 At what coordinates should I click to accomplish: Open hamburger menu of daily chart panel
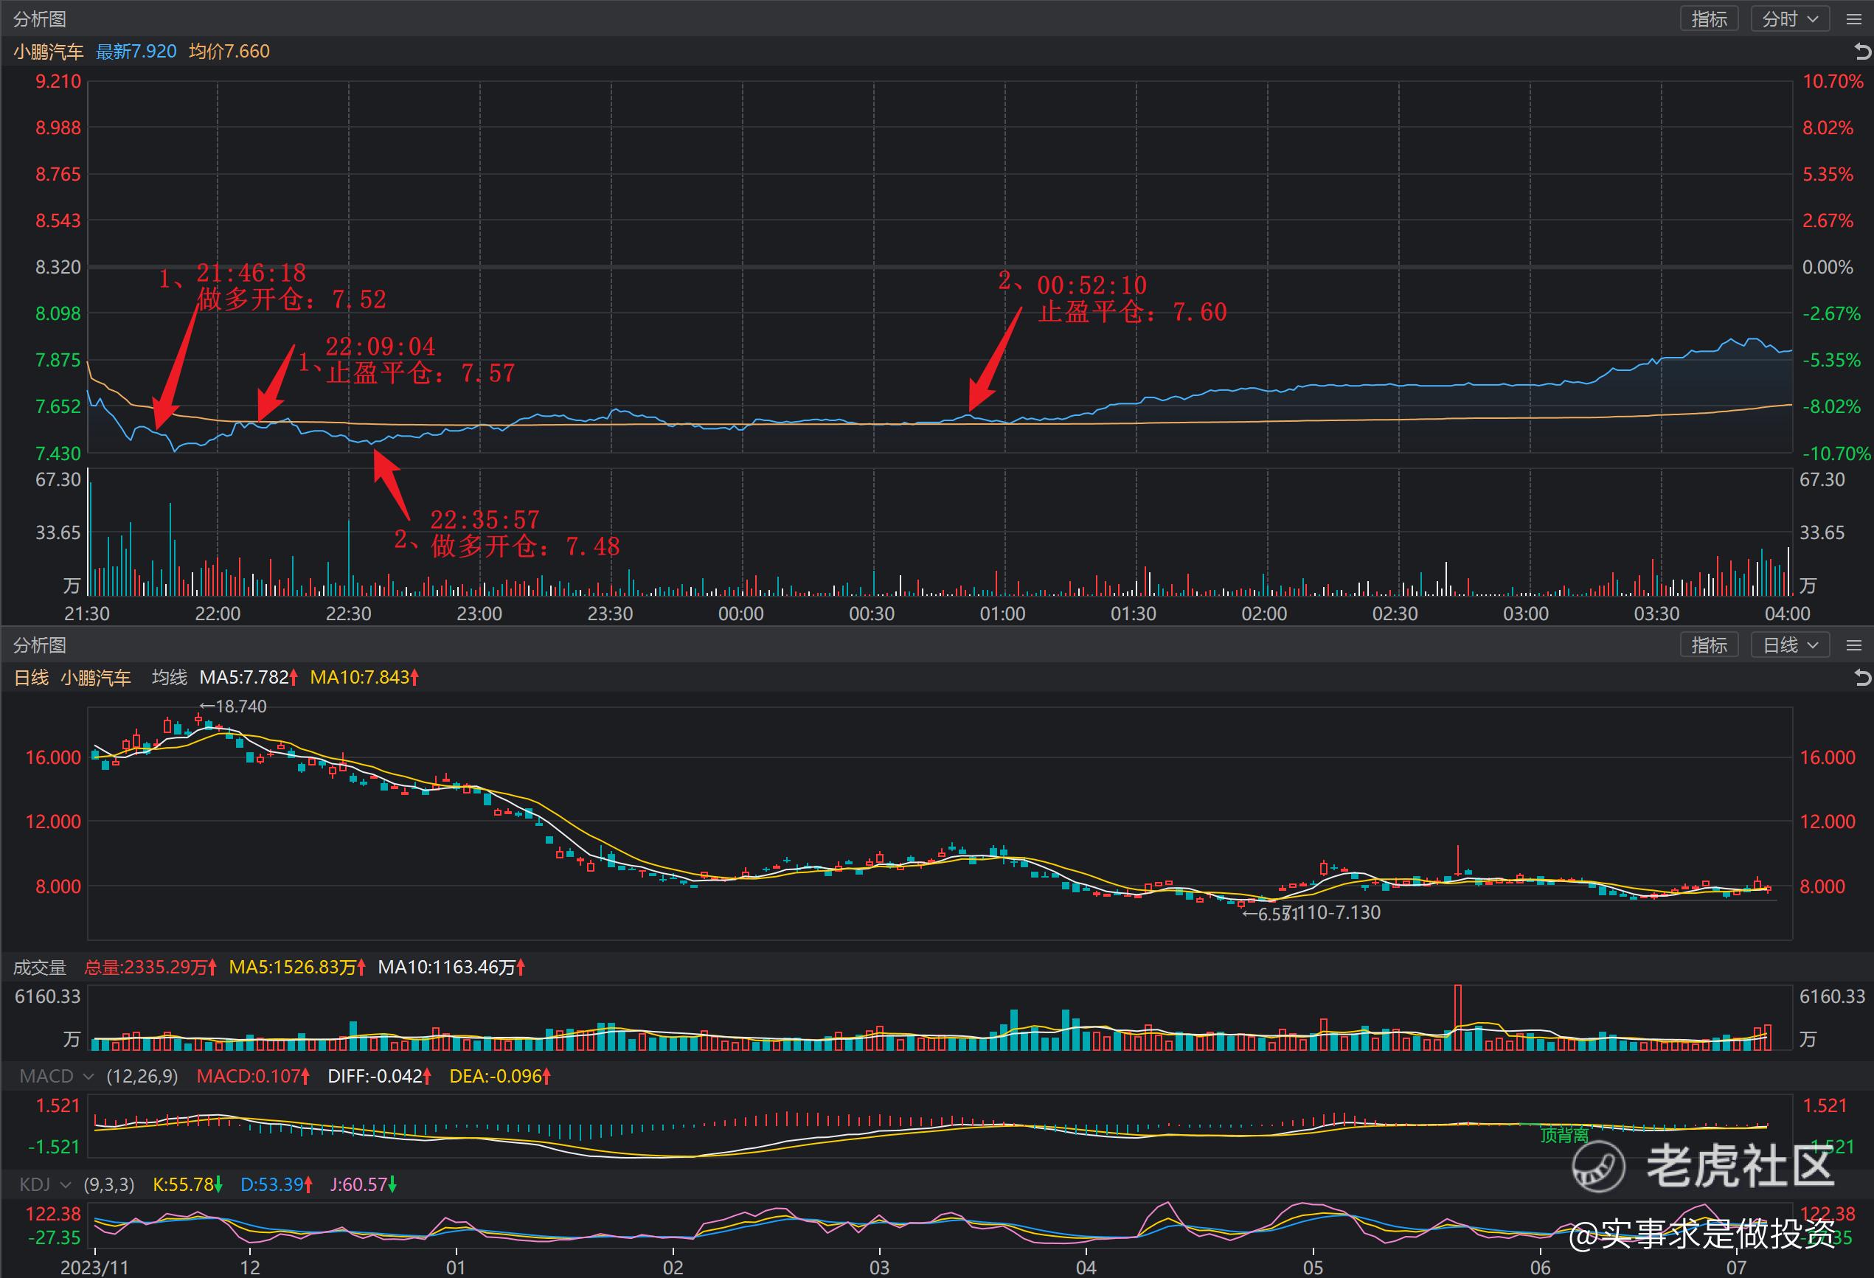point(1854,645)
